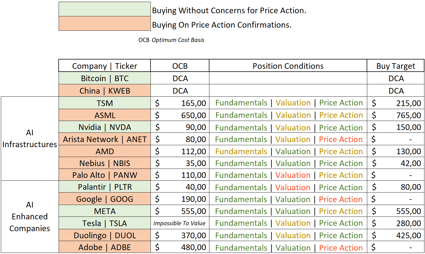Click the green legend color swatch
Viewport: 425px width, 254px height.
tap(105, 9)
